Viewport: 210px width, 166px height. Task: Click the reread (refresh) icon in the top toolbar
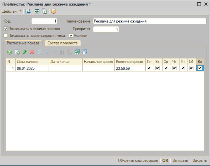[x=37, y=11]
